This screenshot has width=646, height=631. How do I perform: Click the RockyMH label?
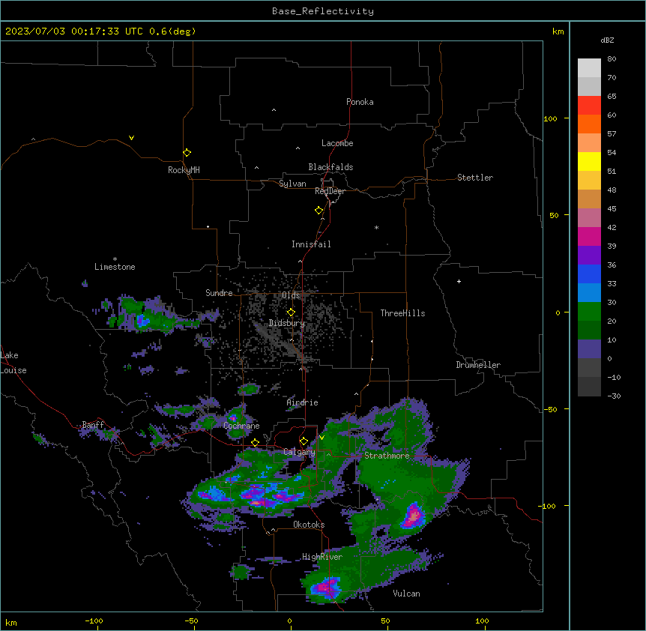coord(184,170)
